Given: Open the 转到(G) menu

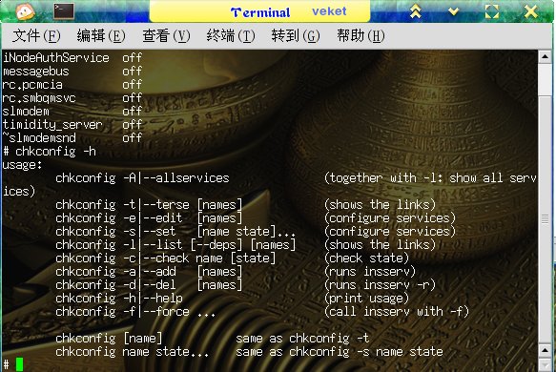Looking at the screenshot, I should coord(296,36).
